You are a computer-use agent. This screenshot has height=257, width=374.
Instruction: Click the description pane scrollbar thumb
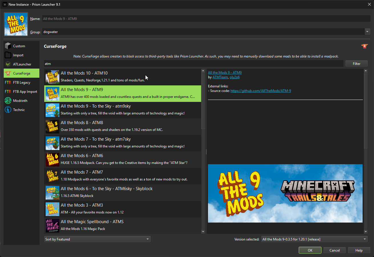point(366,110)
